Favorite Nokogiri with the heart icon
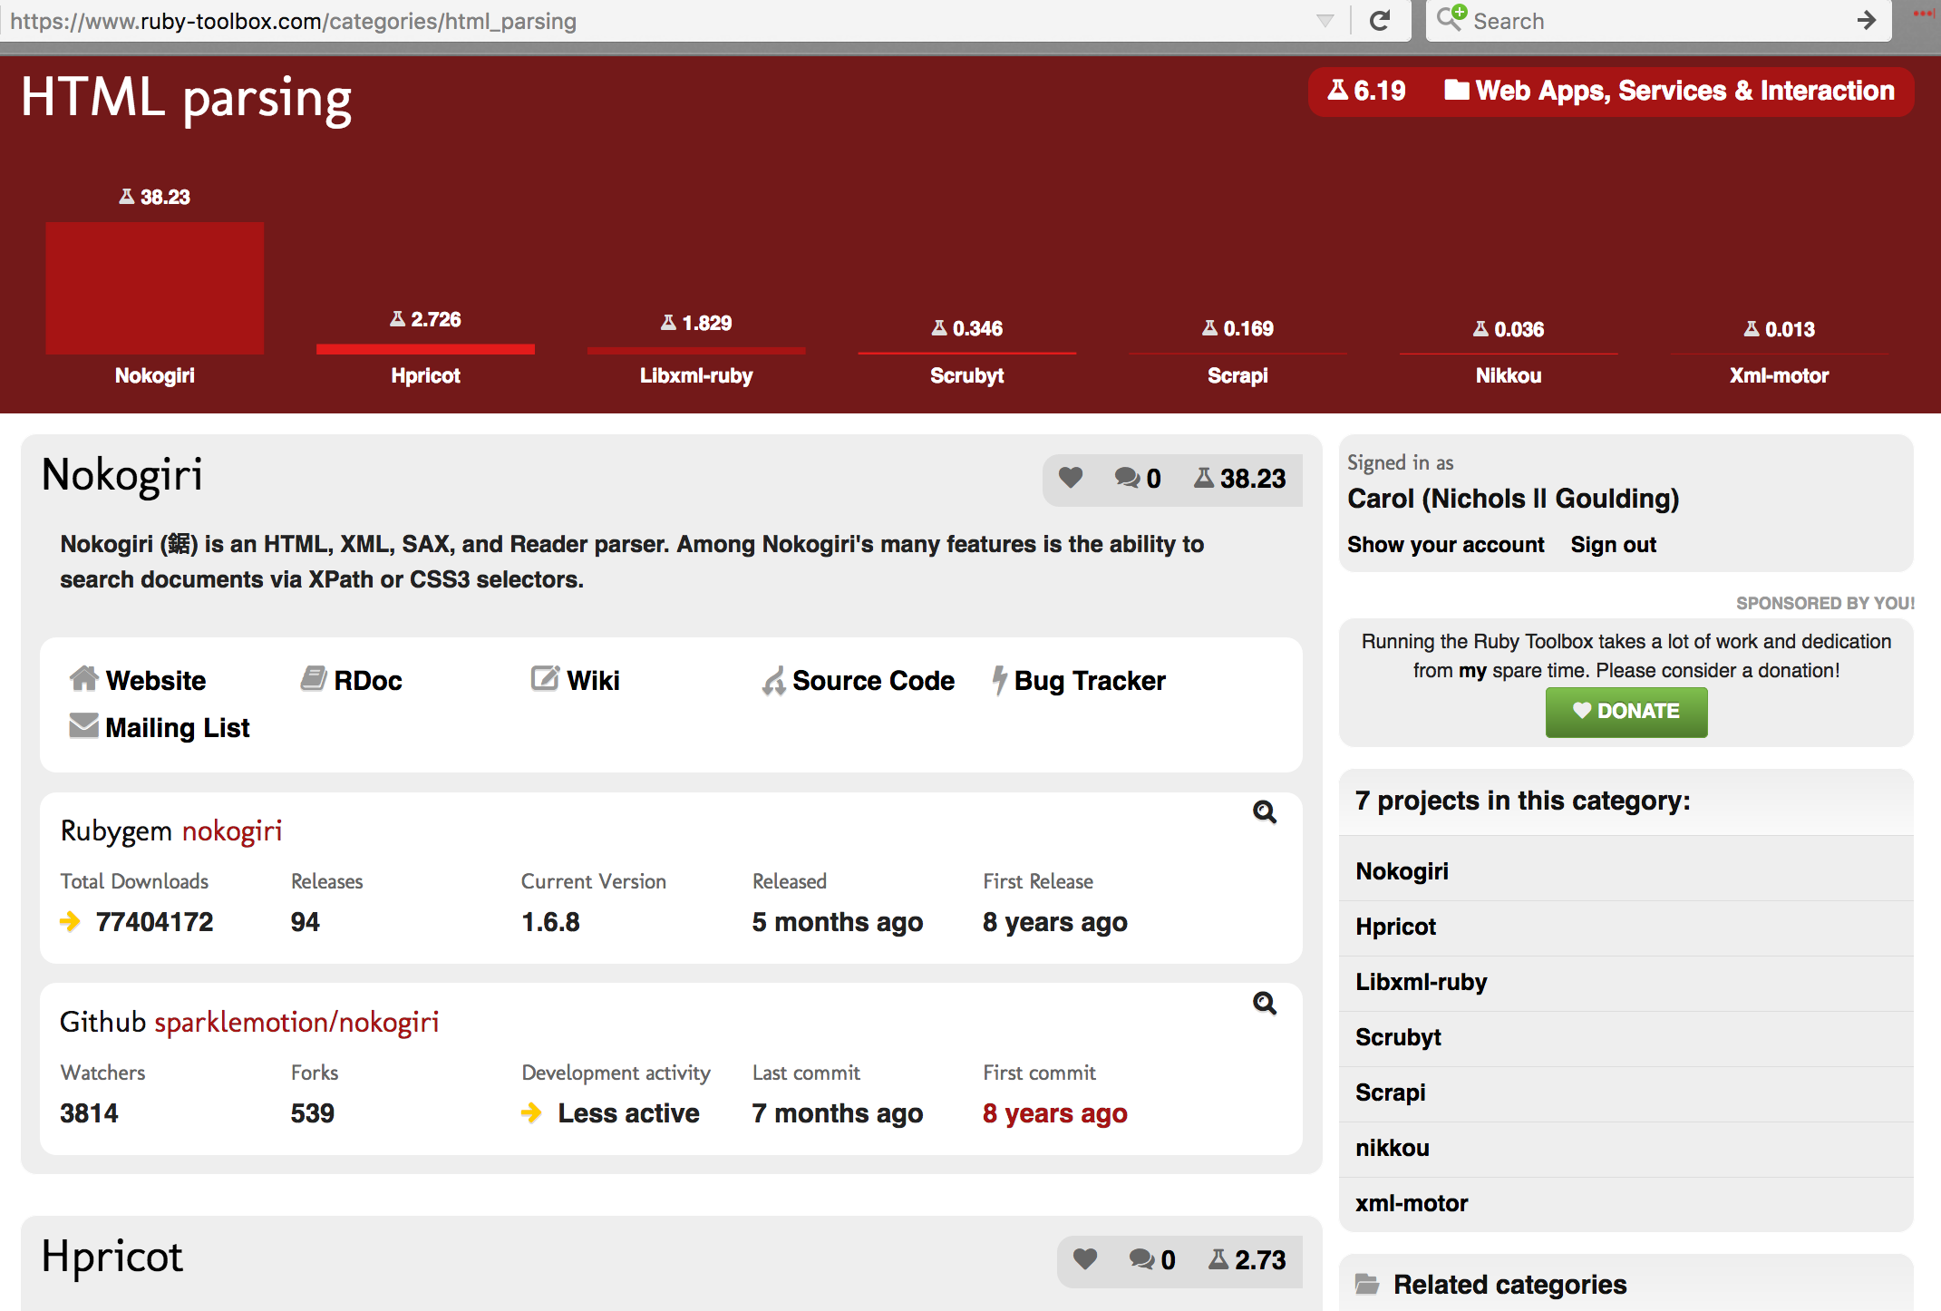1941x1311 pixels. click(1071, 478)
